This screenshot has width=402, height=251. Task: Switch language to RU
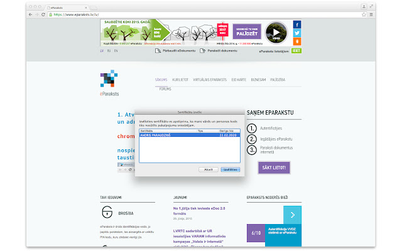pyautogui.click(x=109, y=51)
